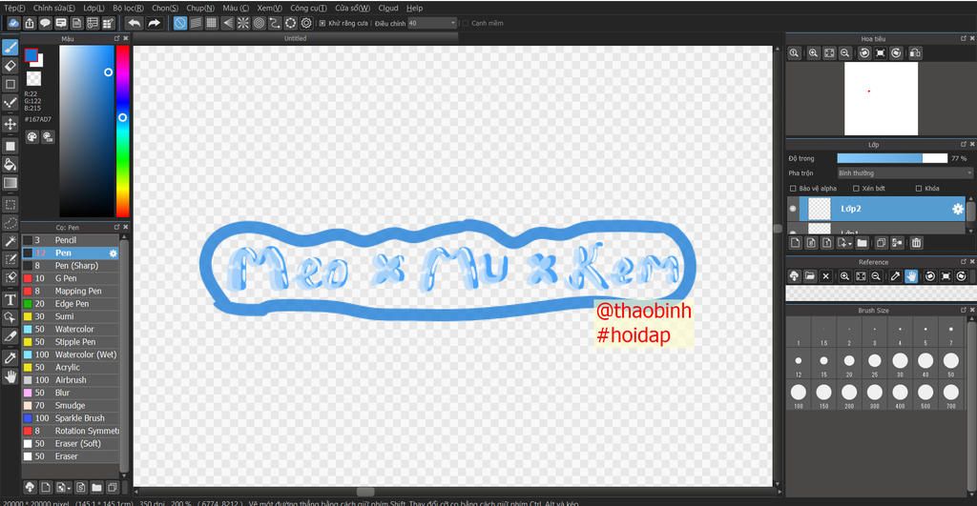Select the Magic Wand tool
The height and width of the screenshot is (506, 977).
(x=10, y=241)
